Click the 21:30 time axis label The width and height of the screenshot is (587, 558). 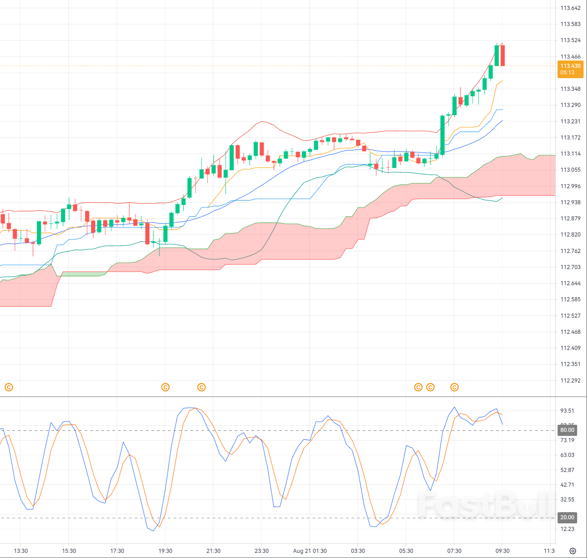(x=213, y=551)
